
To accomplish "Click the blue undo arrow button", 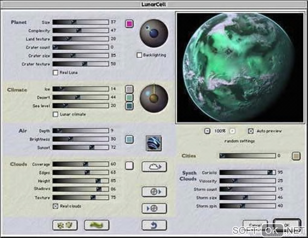I will [154, 225].
